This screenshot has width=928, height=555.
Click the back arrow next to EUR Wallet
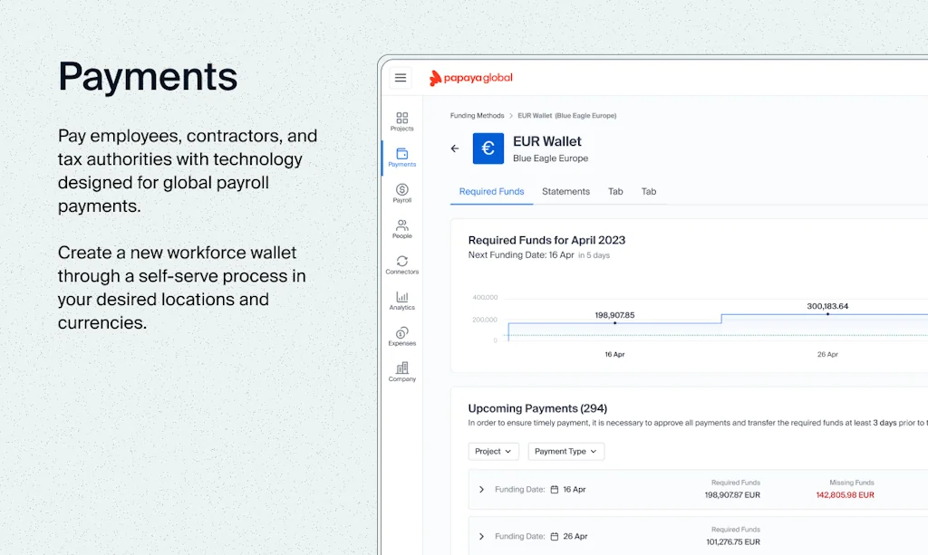[x=454, y=148]
